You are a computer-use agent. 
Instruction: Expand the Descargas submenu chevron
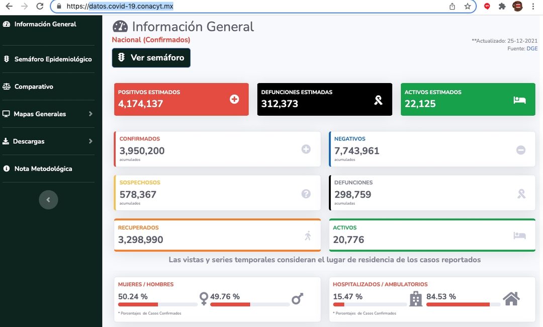tap(90, 141)
